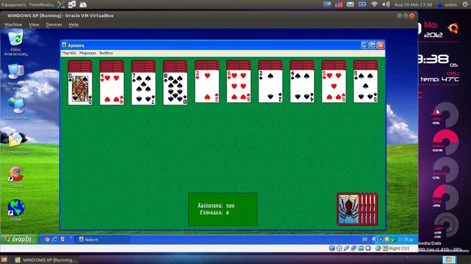Select the 7 of spades card
The height and width of the screenshot is (264, 471).
point(143,88)
